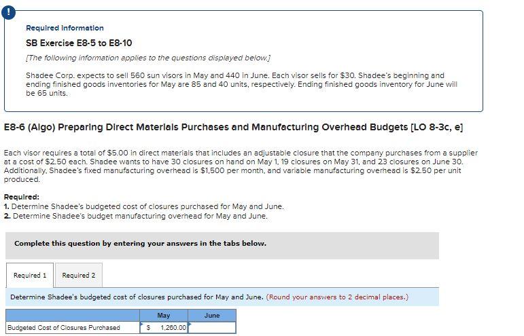Click requirement 1 about closures purchased
This screenshot has width=524, height=336.
click(x=143, y=206)
